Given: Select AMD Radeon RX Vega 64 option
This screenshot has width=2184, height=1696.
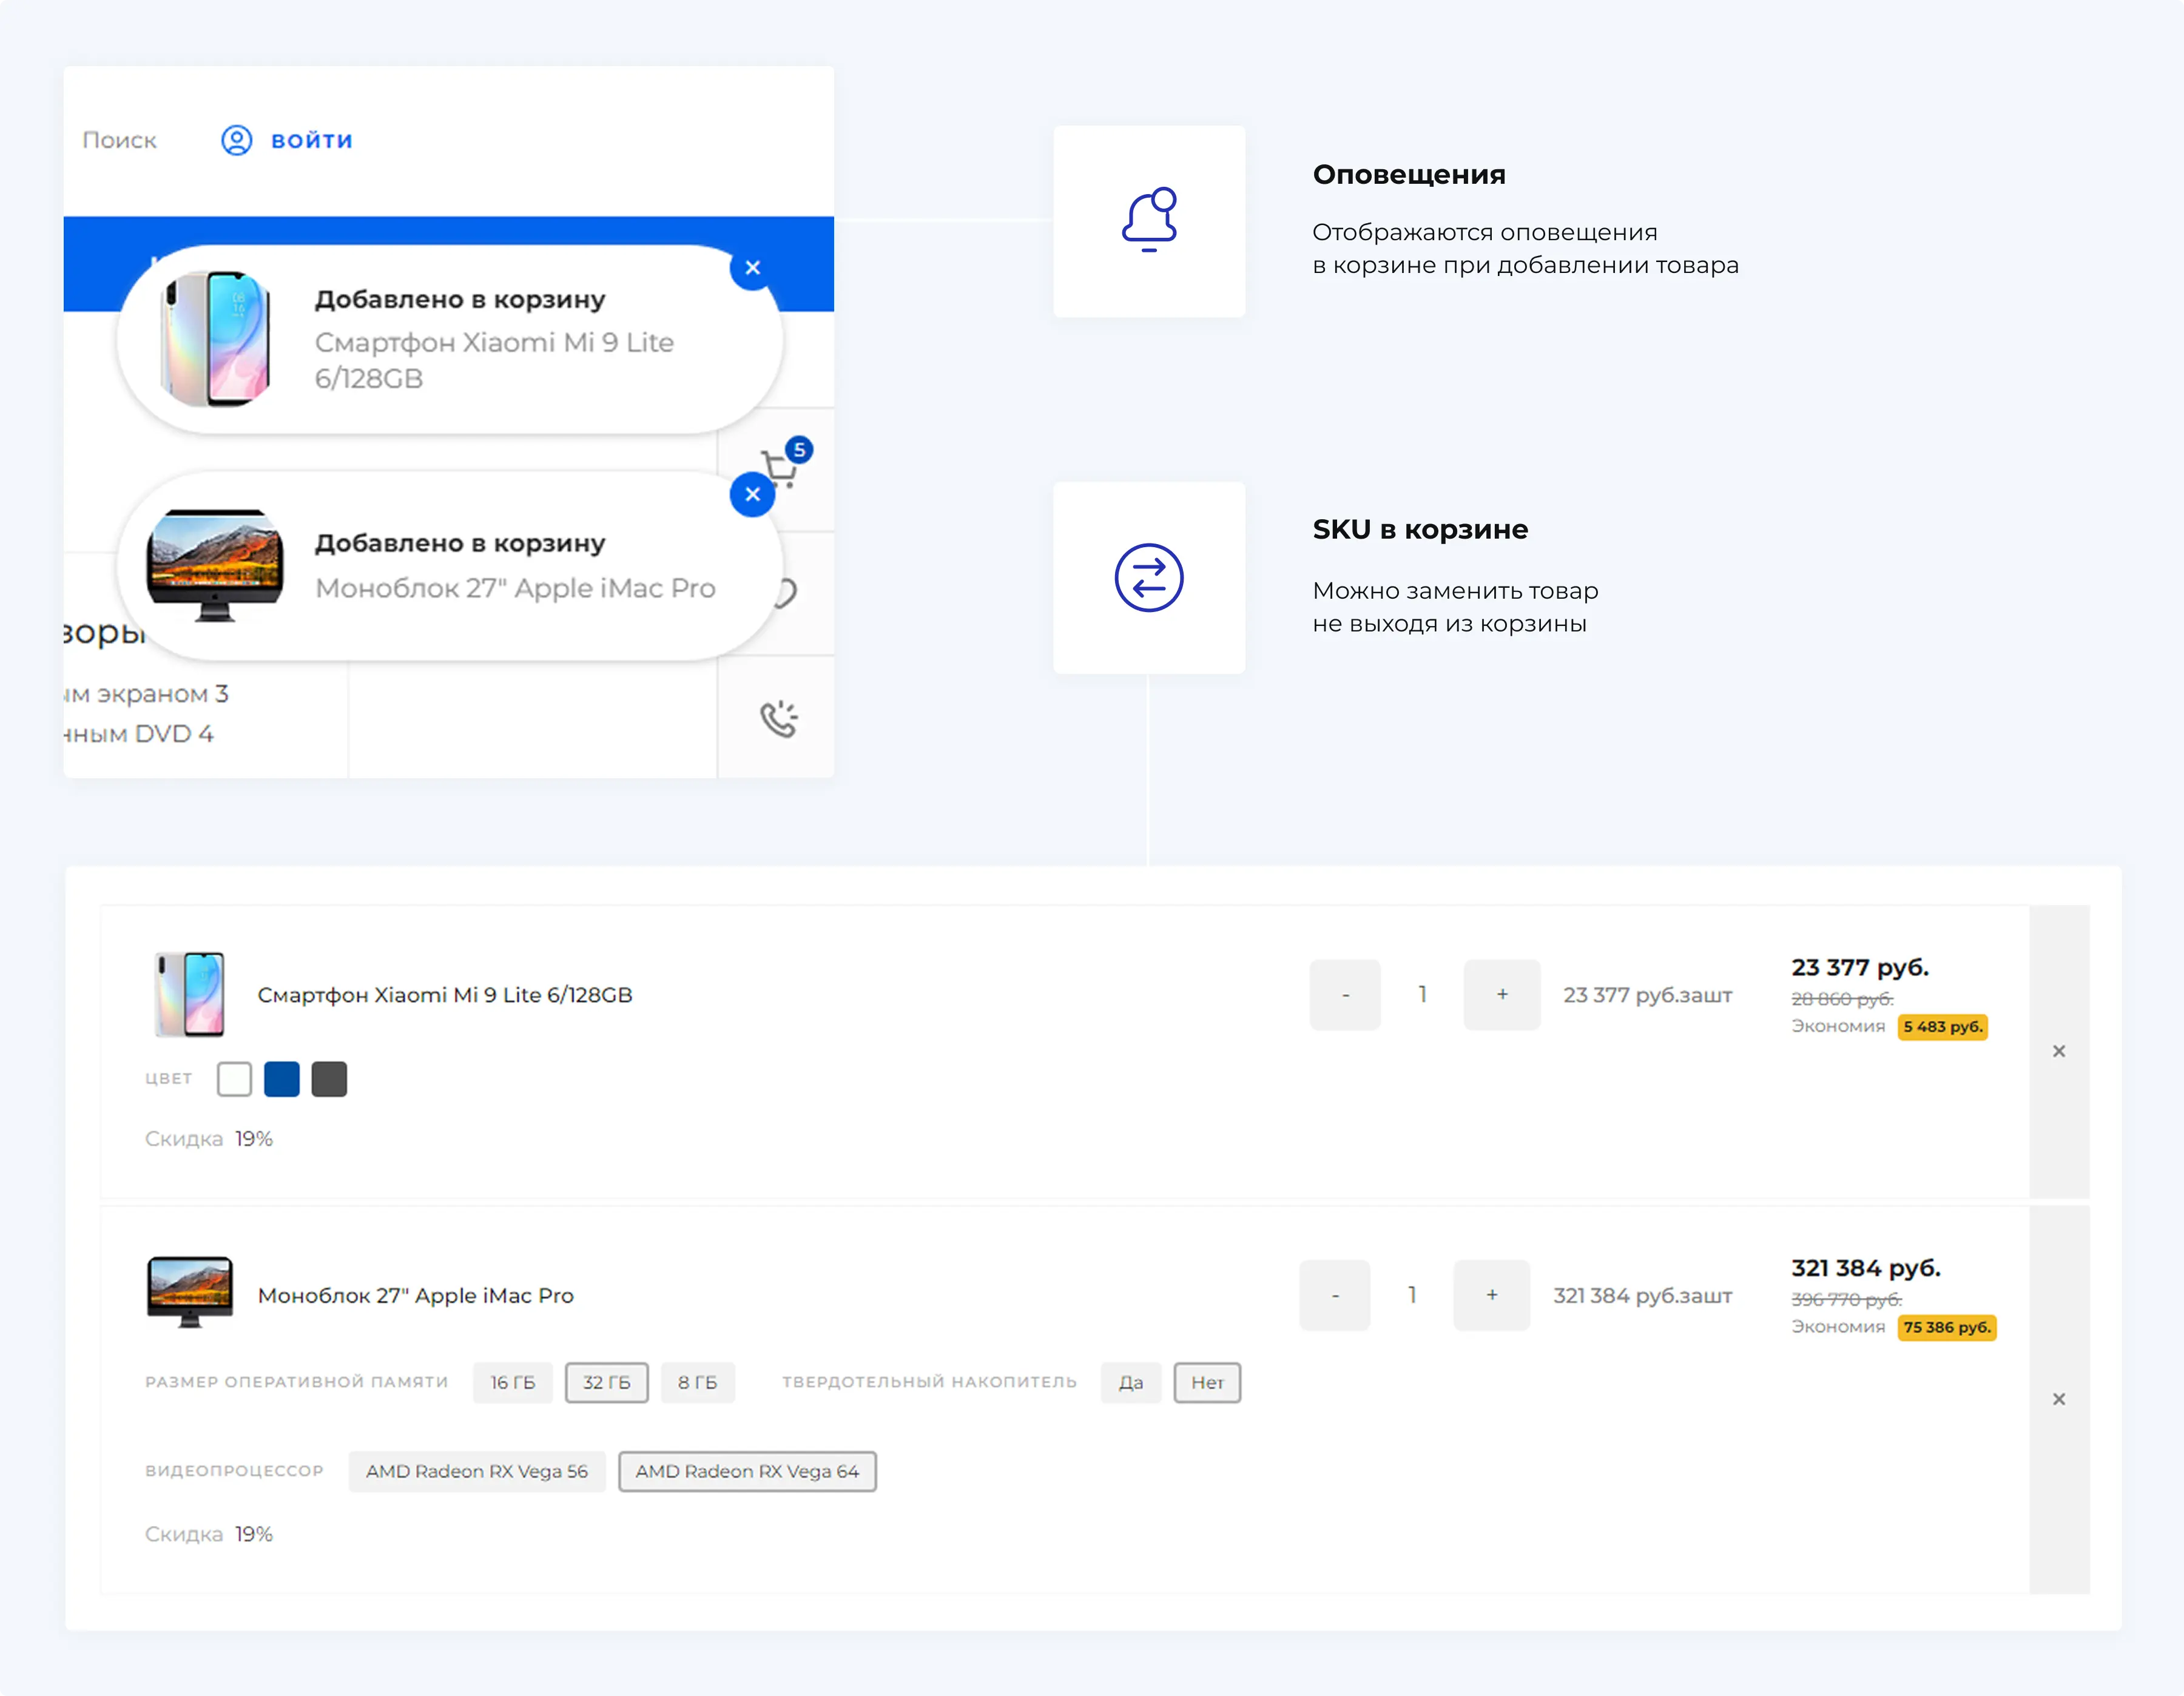Looking at the screenshot, I should point(747,1471).
